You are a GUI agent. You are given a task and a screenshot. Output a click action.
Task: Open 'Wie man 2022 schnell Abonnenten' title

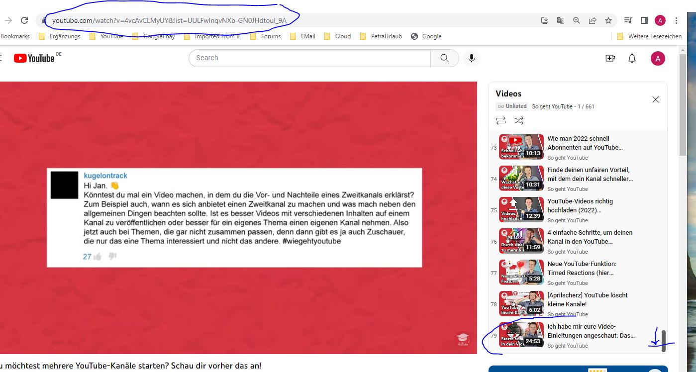coord(585,143)
